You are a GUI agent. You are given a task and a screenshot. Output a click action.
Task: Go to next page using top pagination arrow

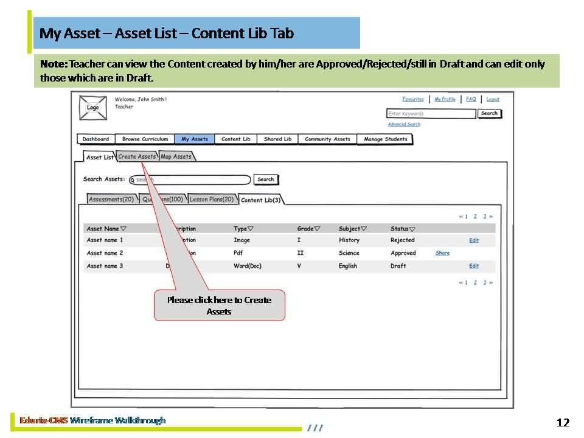click(491, 217)
